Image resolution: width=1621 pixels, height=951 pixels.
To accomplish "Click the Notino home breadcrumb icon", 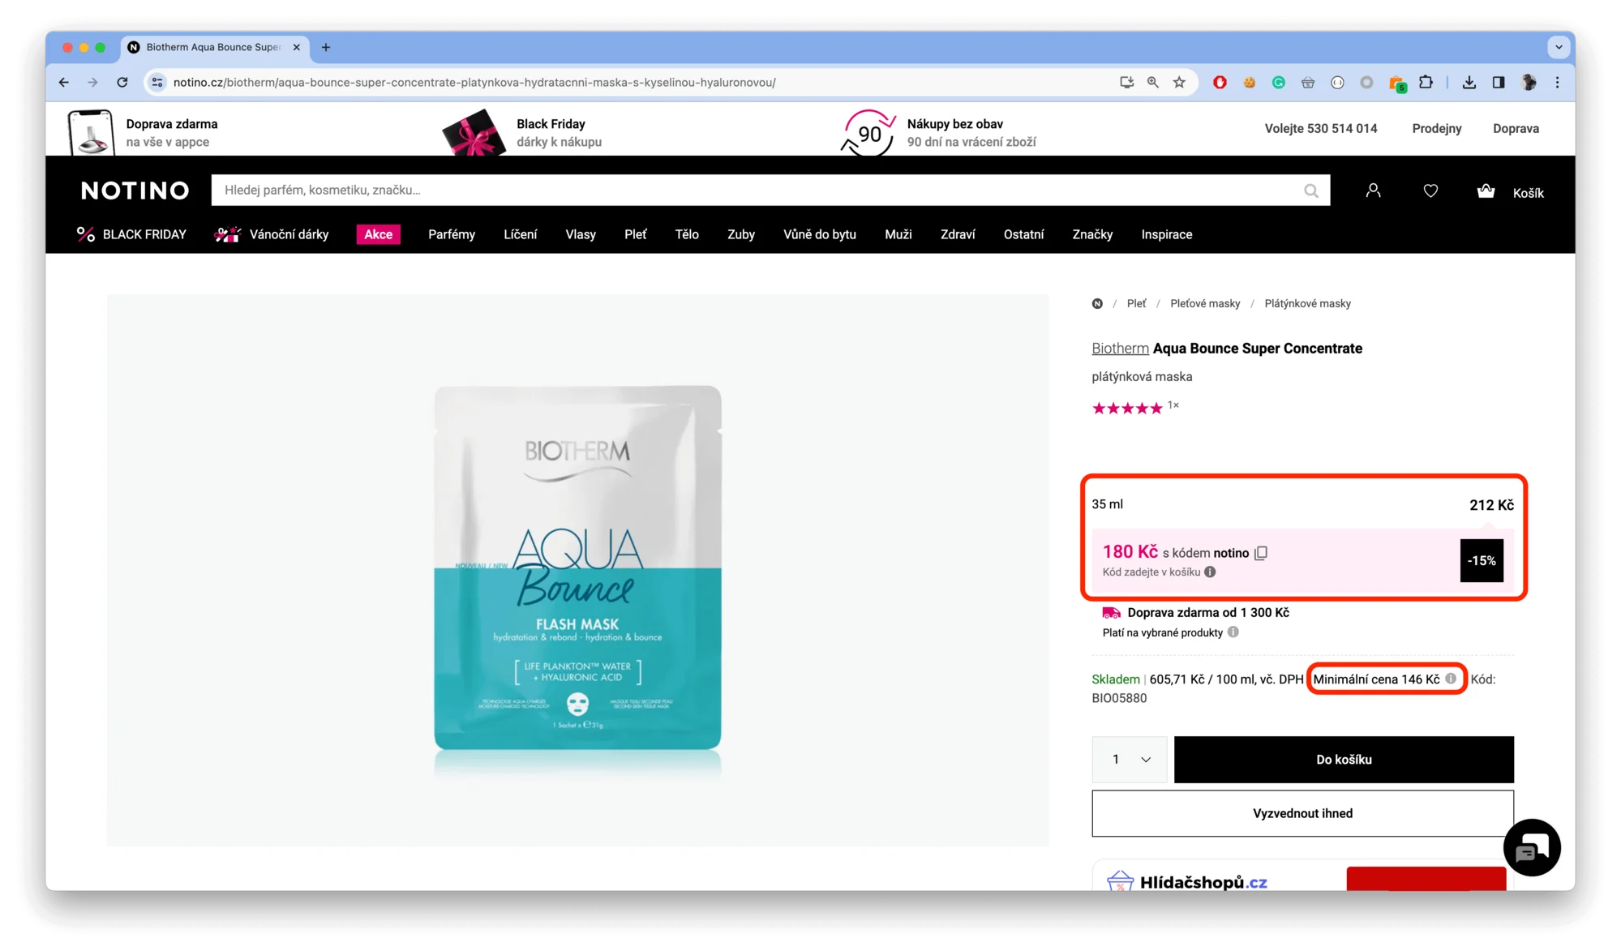I will point(1097,303).
